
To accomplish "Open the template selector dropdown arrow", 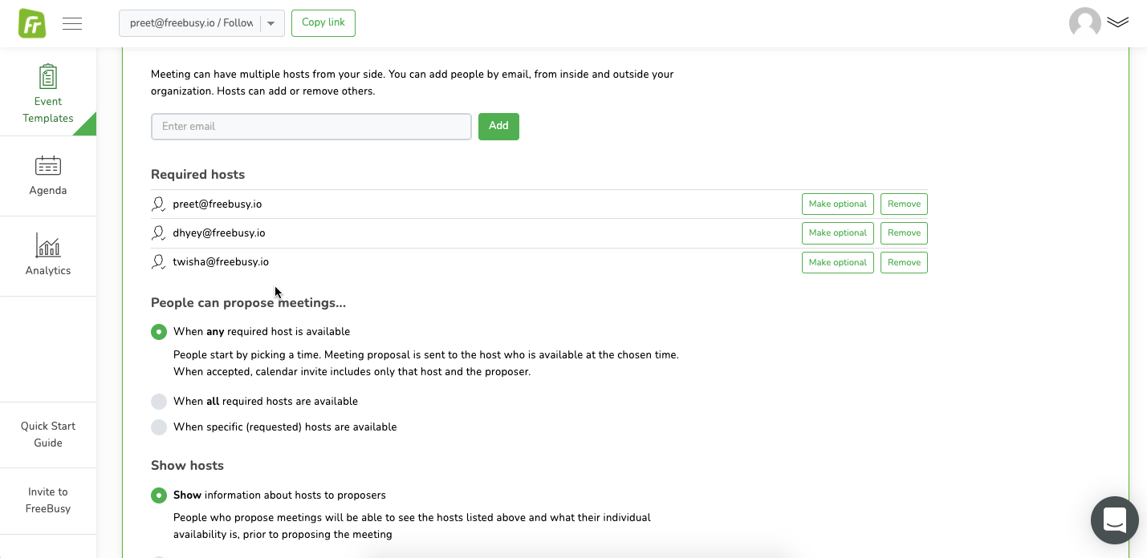I will tap(271, 23).
